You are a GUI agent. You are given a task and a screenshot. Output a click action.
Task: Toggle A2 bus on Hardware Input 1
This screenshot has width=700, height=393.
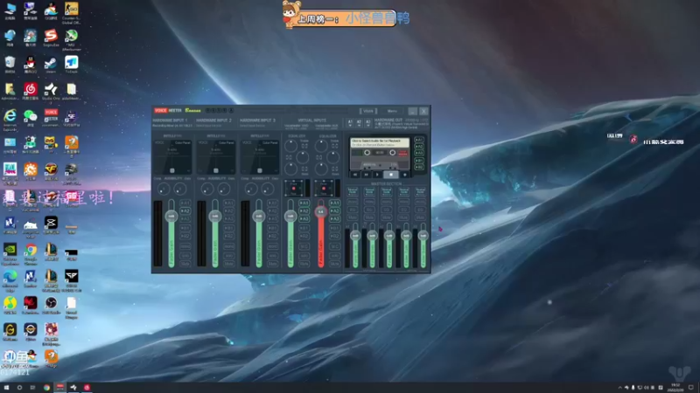[x=185, y=210]
